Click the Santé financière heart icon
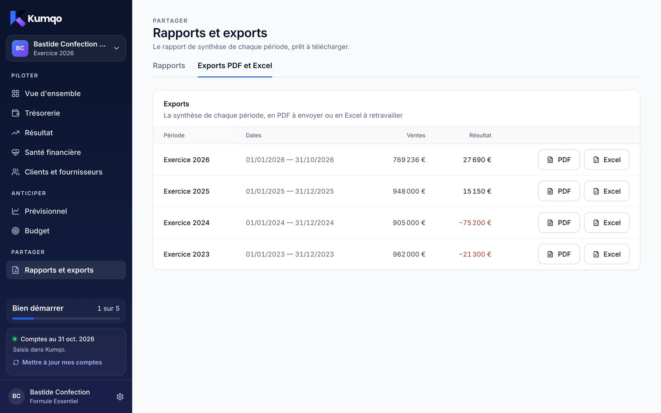Viewport: 661px width, 413px height. pyautogui.click(x=15, y=152)
